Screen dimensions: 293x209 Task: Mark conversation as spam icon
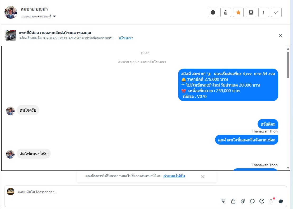coord(213,12)
